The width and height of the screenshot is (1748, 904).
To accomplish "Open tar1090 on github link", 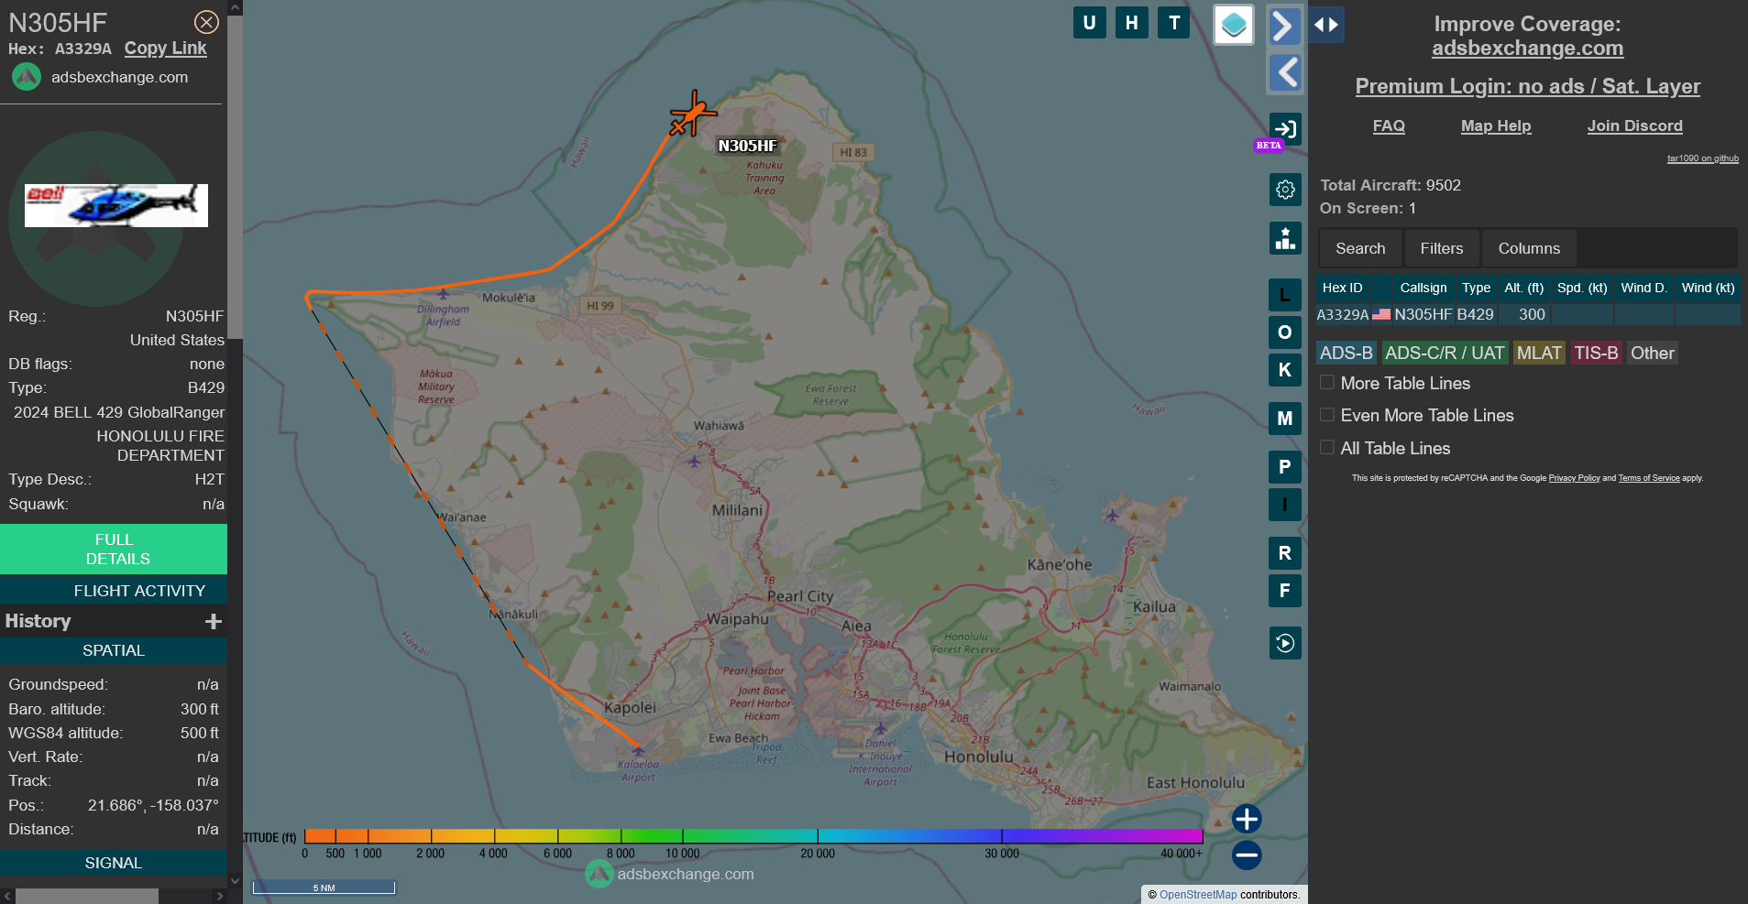I will pyautogui.click(x=1702, y=158).
